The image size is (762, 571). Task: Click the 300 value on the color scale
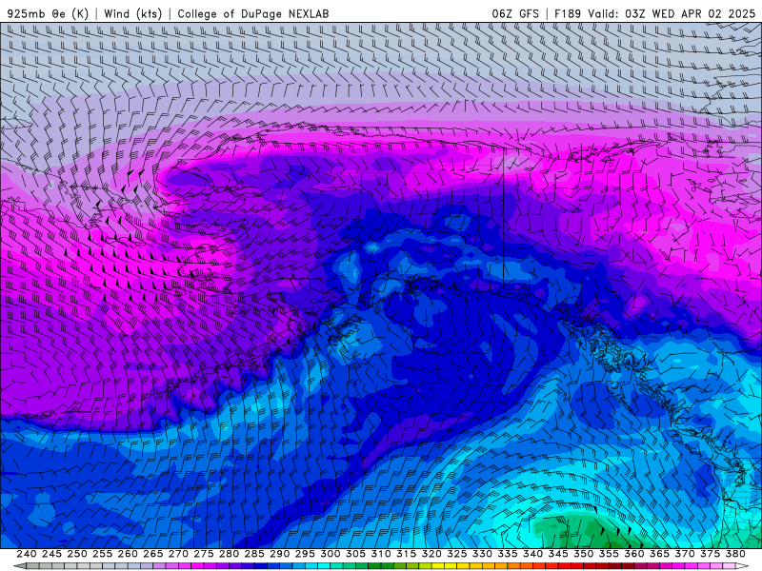pos(330,554)
